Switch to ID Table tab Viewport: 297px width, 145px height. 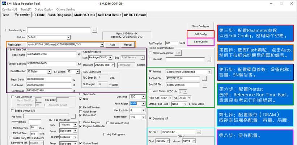(x=38, y=15)
